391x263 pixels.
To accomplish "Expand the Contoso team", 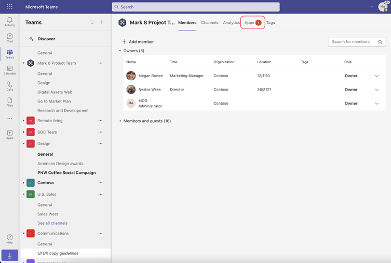I will 24,183.
